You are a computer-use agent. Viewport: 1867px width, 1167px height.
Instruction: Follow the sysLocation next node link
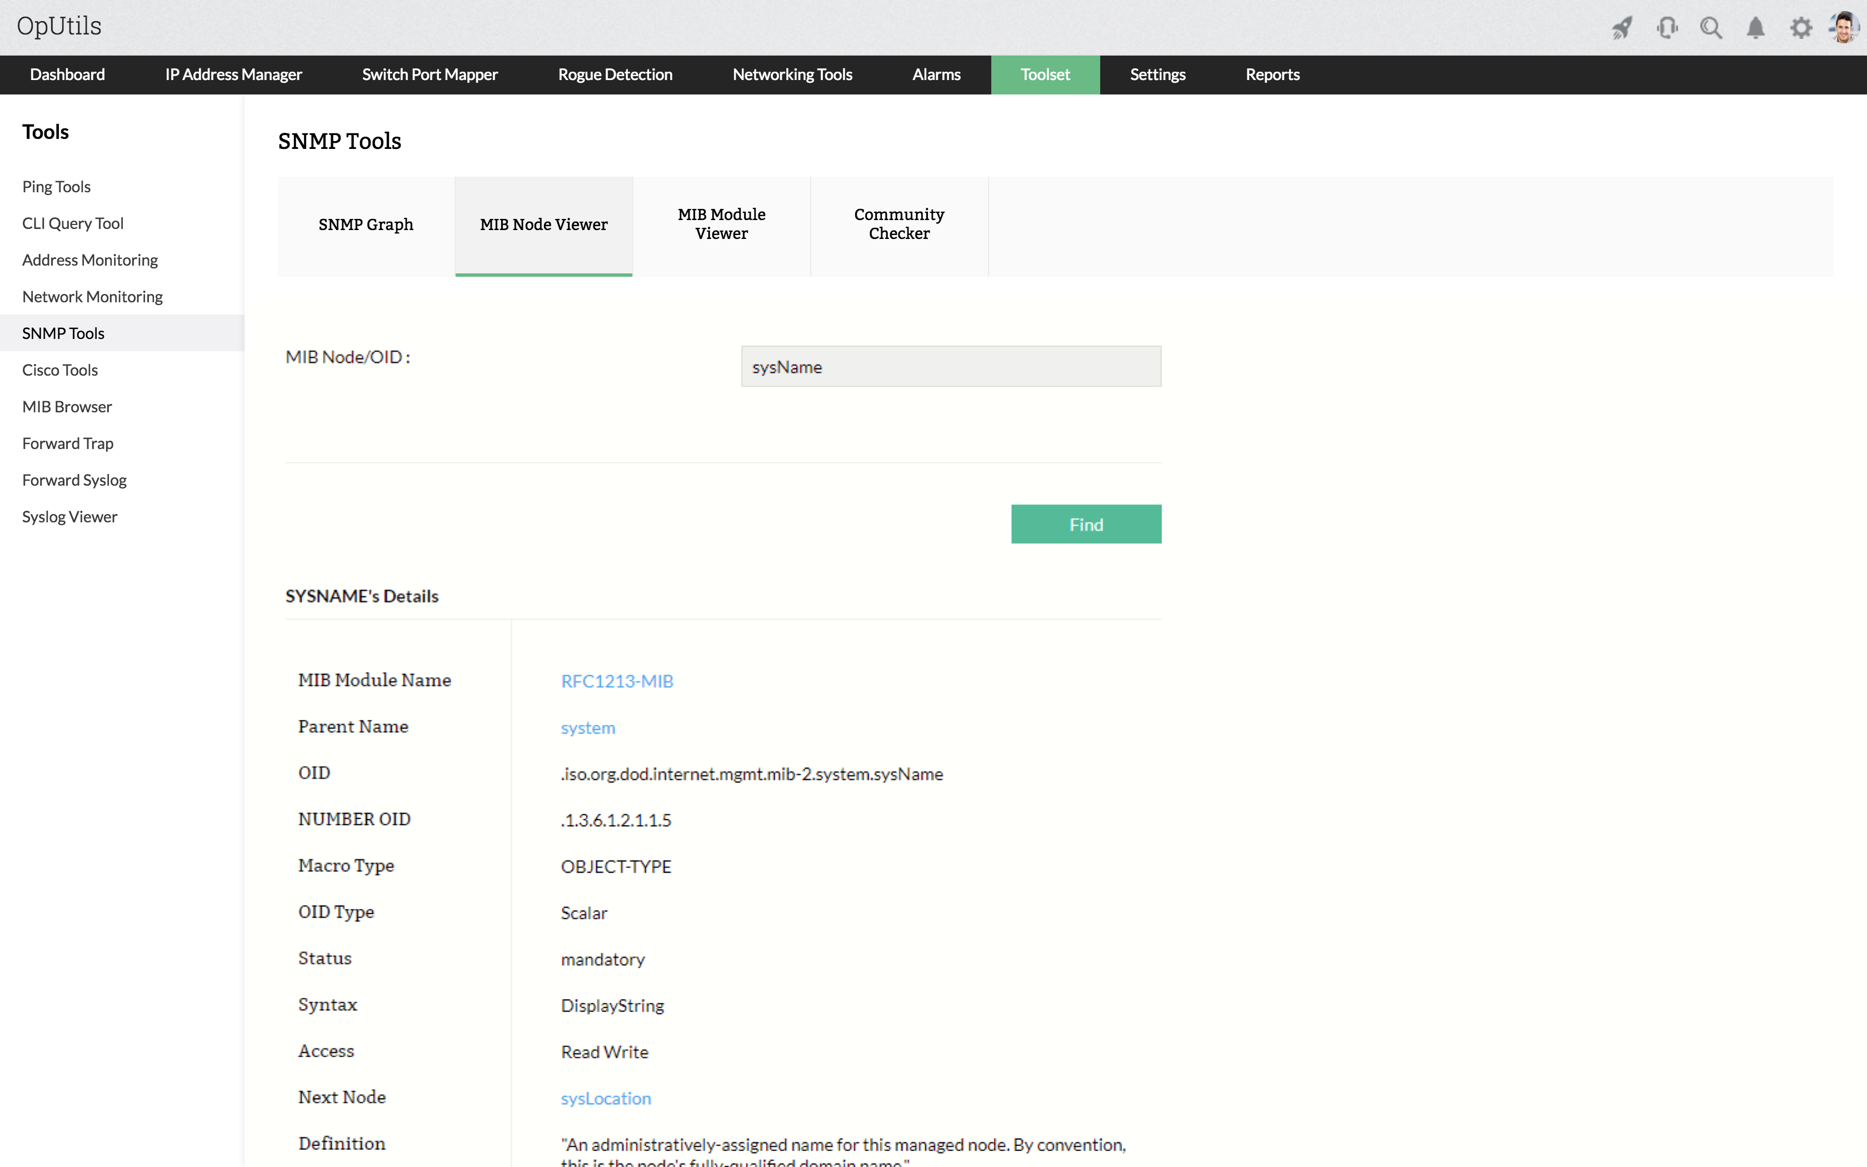[606, 1098]
